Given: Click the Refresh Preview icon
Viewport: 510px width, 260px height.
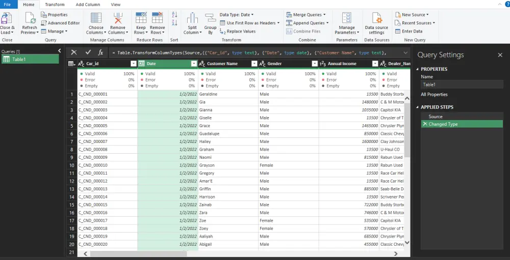Looking at the screenshot, I should coord(30,18).
